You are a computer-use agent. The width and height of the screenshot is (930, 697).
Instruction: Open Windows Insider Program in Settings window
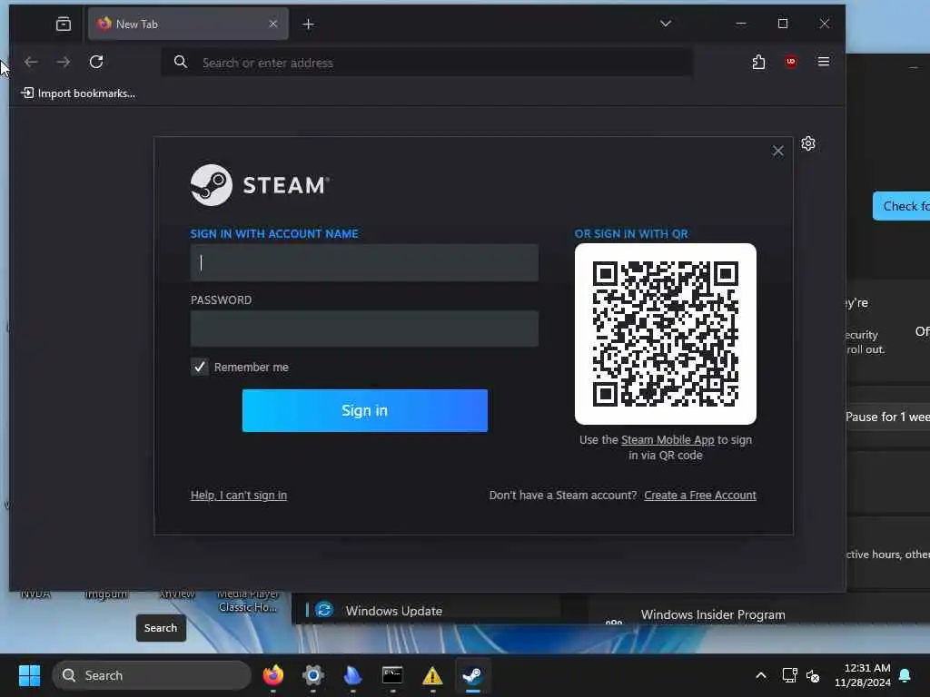[x=713, y=614]
